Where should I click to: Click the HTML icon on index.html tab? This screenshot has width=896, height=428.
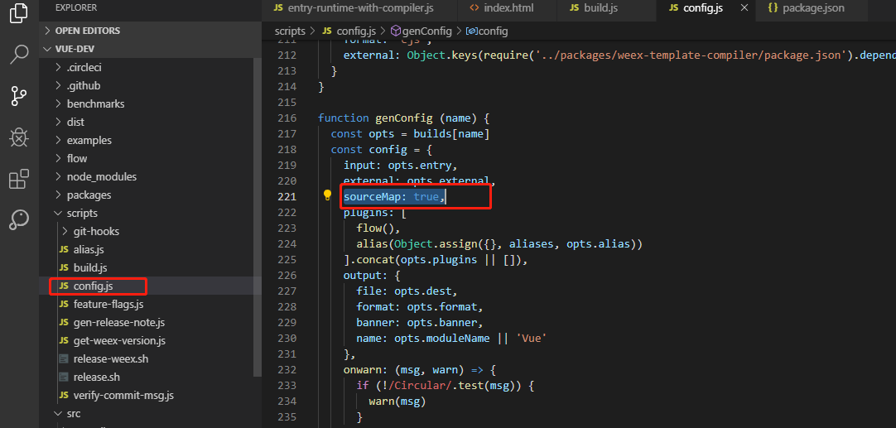click(474, 8)
